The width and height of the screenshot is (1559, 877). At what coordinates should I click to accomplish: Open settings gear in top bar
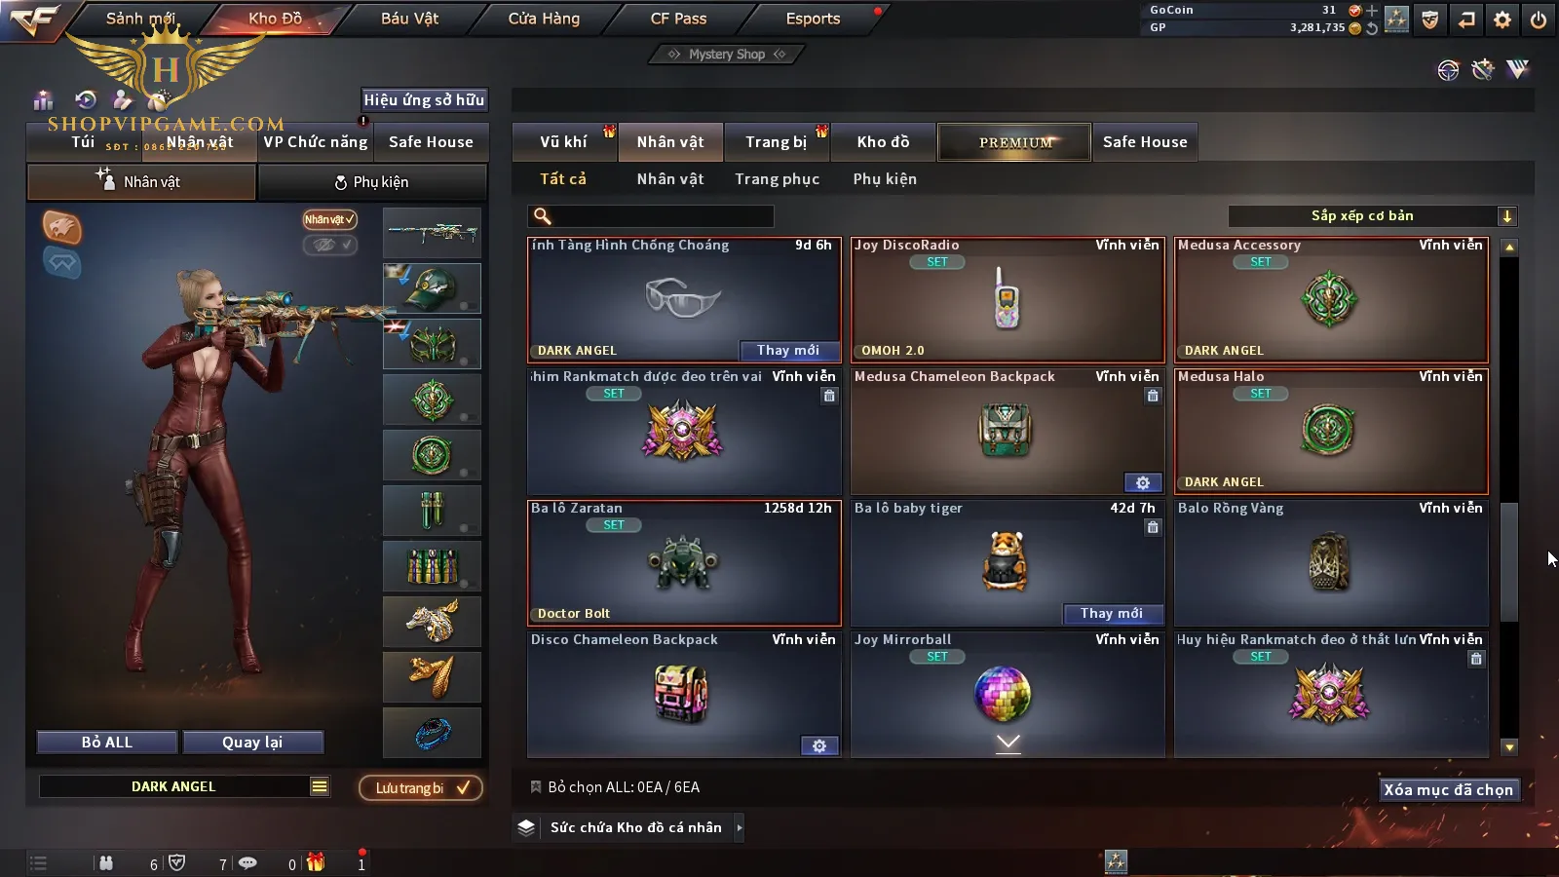tap(1502, 19)
